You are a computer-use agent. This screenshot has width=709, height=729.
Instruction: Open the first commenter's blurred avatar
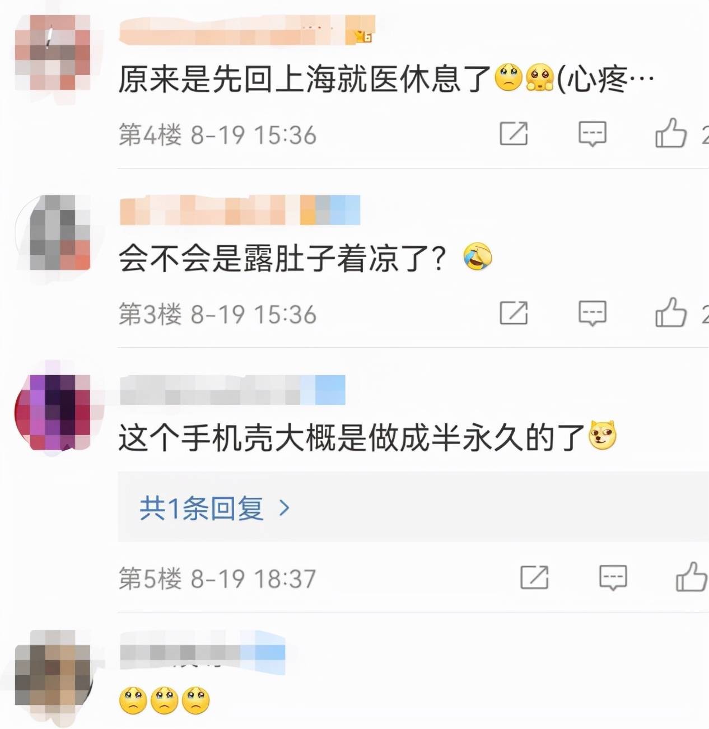click(x=52, y=53)
